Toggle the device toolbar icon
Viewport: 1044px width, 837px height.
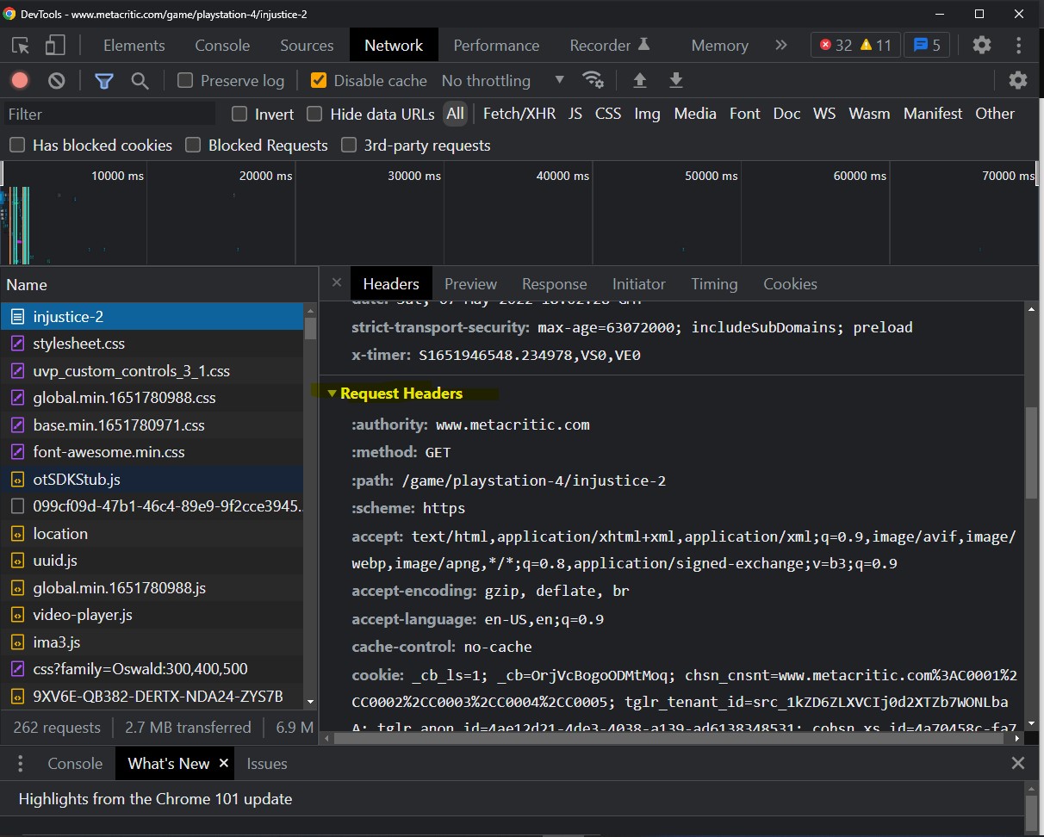(x=55, y=46)
